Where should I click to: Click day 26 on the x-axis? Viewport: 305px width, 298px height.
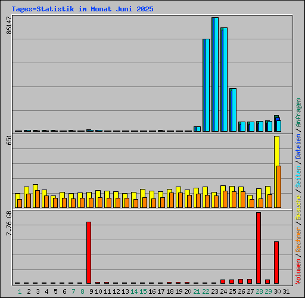[241, 291]
